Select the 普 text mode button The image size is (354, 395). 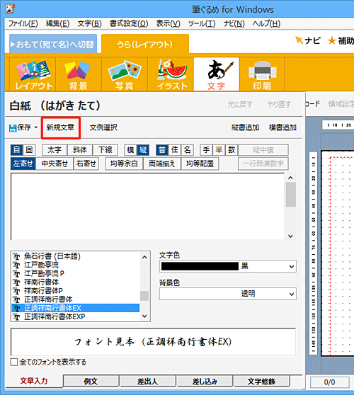pyautogui.click(x=162, y=150)
